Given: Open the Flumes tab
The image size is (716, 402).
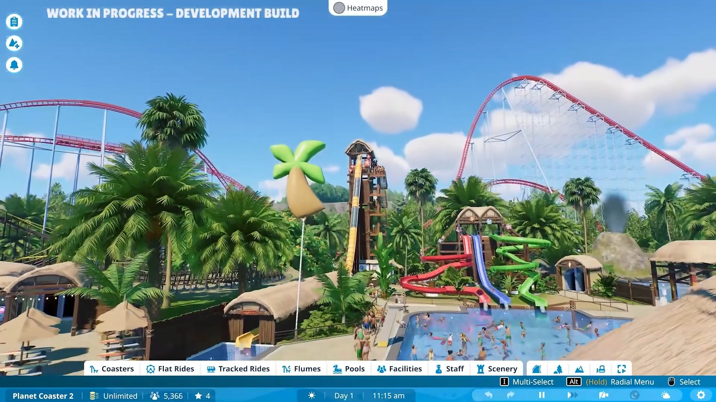Looking at the screenshot, I should tap(301, 369).
